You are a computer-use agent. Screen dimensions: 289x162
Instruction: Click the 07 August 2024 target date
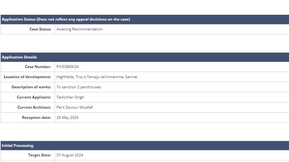pyautogui.click(x=70, y=155)
